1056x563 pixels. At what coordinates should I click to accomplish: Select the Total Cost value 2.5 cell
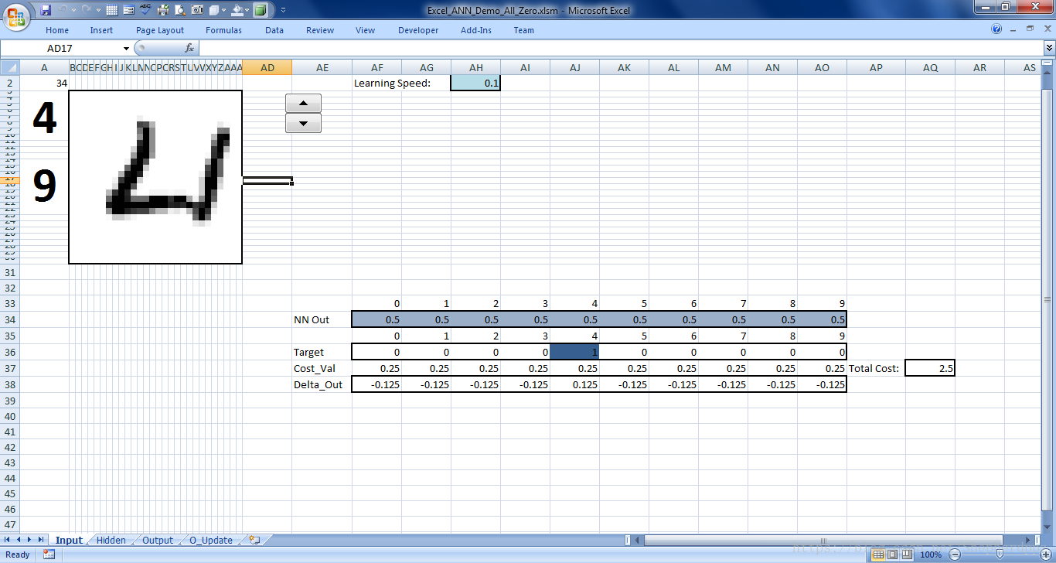tap(930, 368)
